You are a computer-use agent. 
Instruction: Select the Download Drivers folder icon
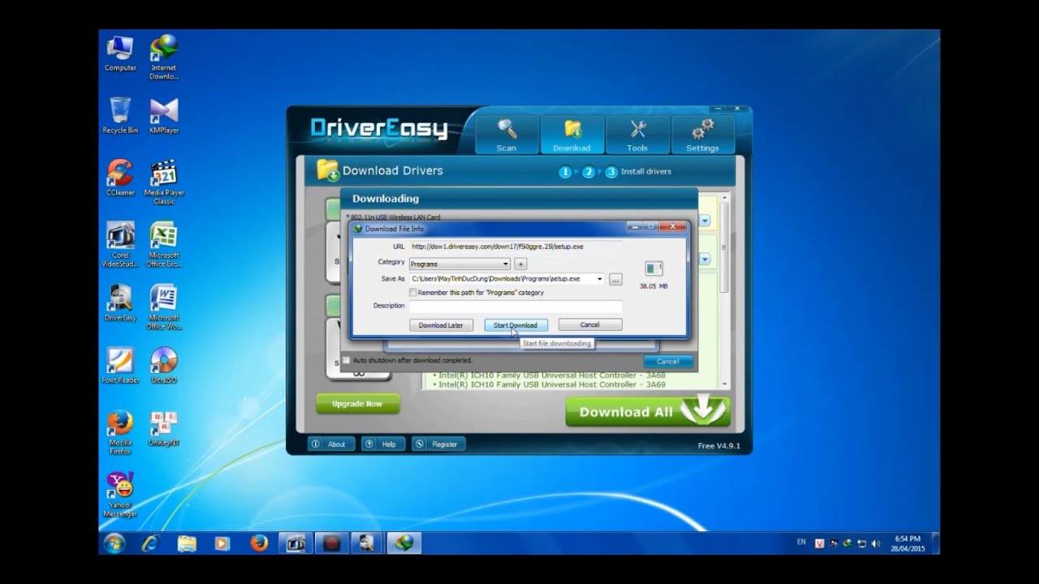click(327, 170)
